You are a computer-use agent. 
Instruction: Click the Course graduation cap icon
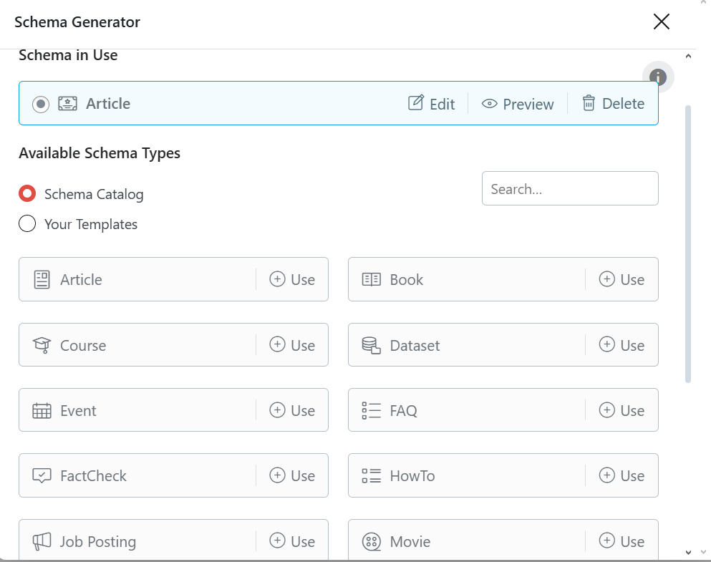click(x=42, y=345)
